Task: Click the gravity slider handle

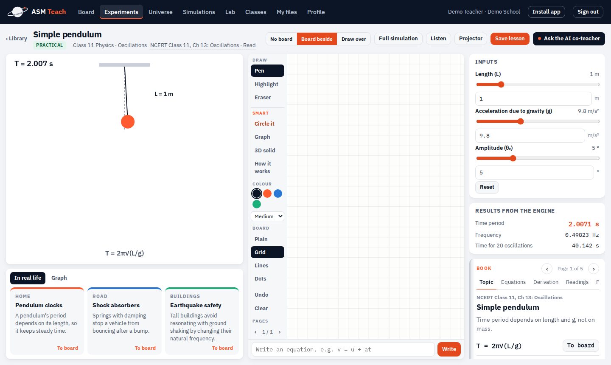Action: click(x=521, y=121)
